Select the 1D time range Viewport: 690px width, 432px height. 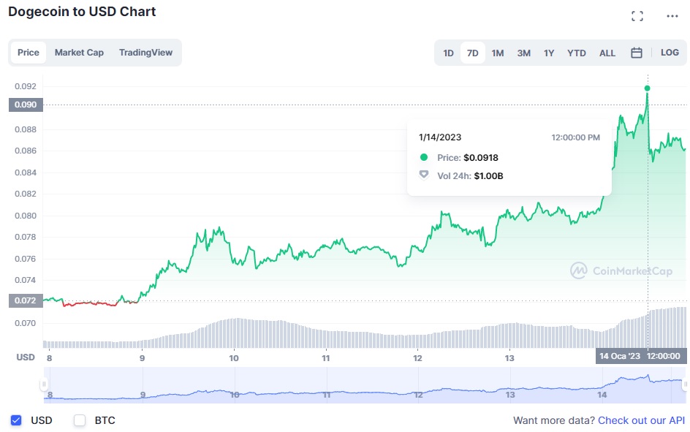[448, 53]
